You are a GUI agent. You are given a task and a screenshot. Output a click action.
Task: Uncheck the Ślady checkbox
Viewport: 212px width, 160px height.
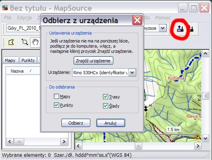click(105, 106)
